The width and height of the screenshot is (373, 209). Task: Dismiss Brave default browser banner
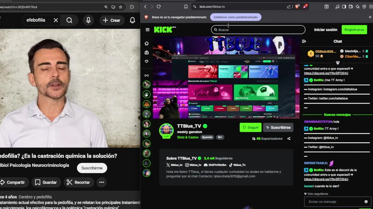(370, 17)
